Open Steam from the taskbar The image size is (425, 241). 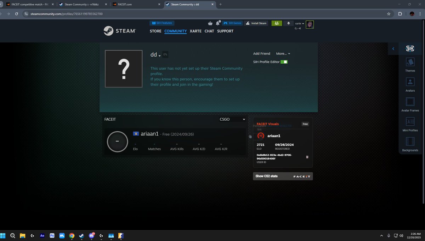pyautogui.click(x=82, y=235)
